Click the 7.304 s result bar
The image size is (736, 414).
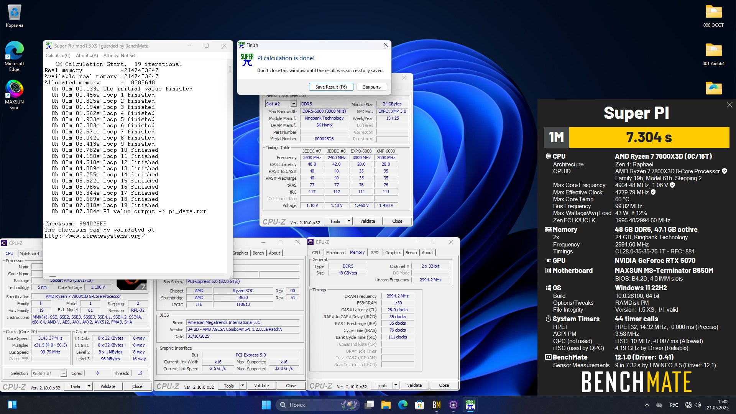coord(649,137)
